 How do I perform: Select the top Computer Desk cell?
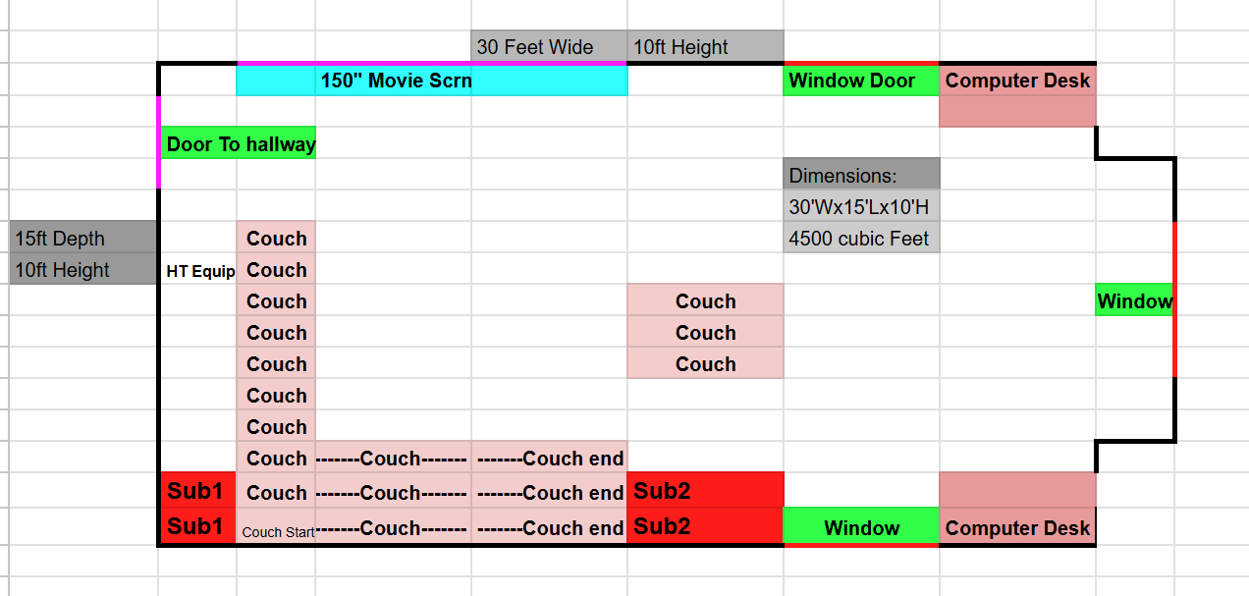pyautogui.click(x=1017, y=81)
